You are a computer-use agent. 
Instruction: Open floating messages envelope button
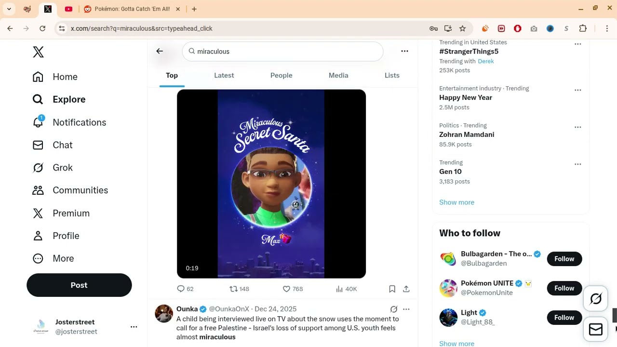(596, 330)
